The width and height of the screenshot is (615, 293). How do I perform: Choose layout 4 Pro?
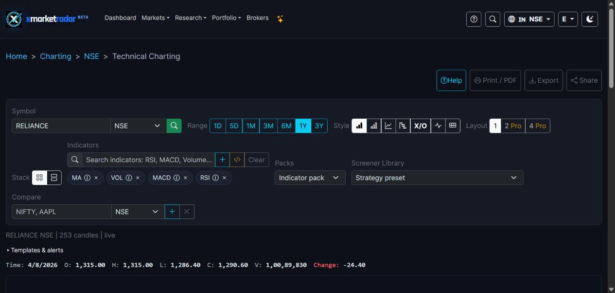(x=538, y=126)
